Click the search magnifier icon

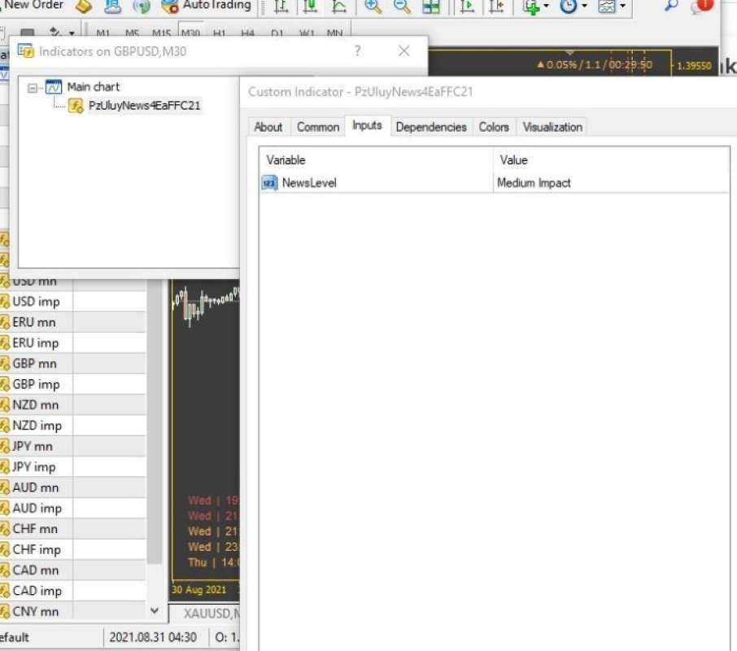pyautogui.click(x=669, y=7)
